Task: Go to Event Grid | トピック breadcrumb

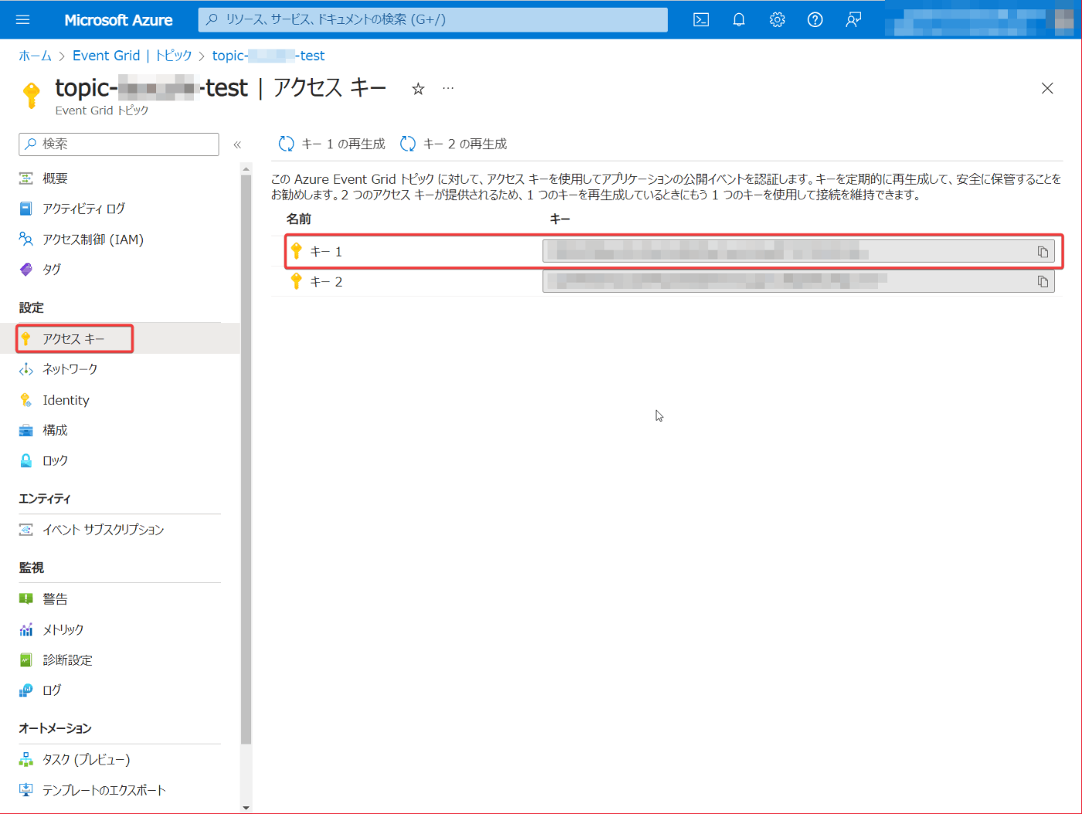Action: coord(132,56)
